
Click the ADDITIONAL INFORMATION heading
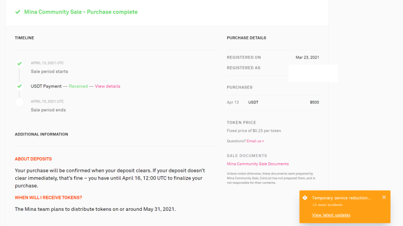[x=41, y=134]
